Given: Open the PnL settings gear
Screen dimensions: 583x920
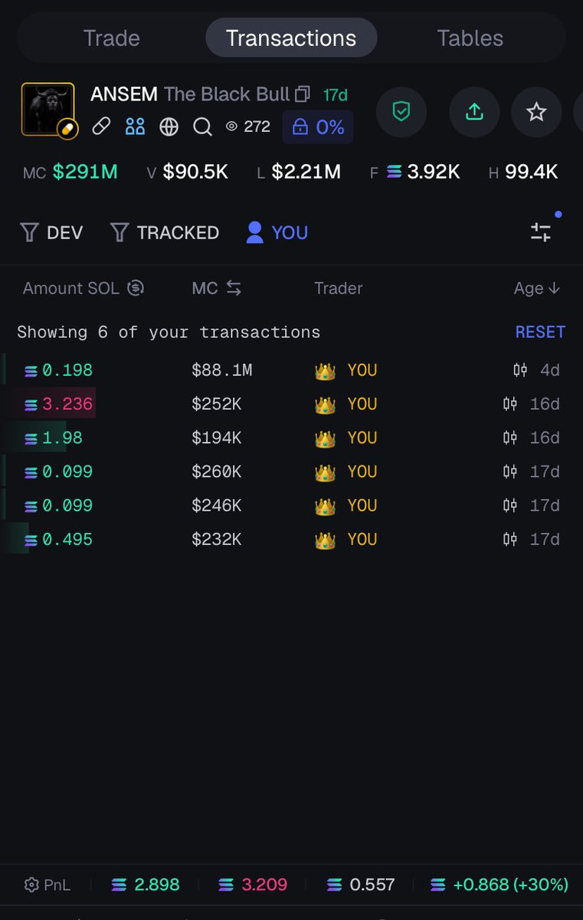Looking at the screenshot, I should [31, 885].
